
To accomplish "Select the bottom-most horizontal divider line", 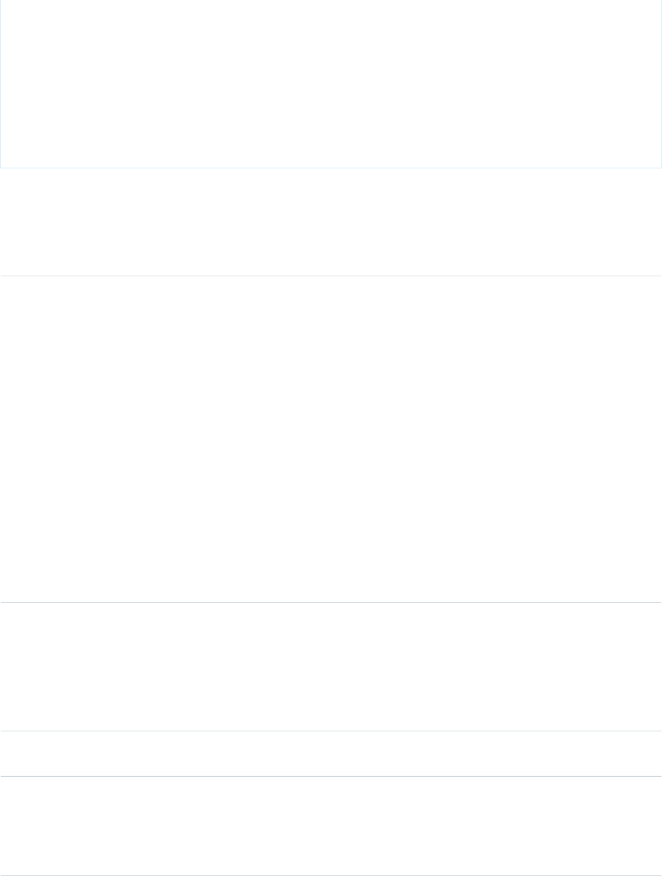I will [x=331, y=875].
